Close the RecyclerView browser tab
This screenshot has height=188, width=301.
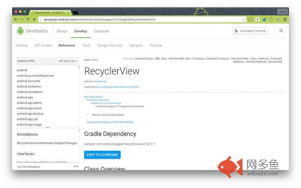click(x=69, y=13)
